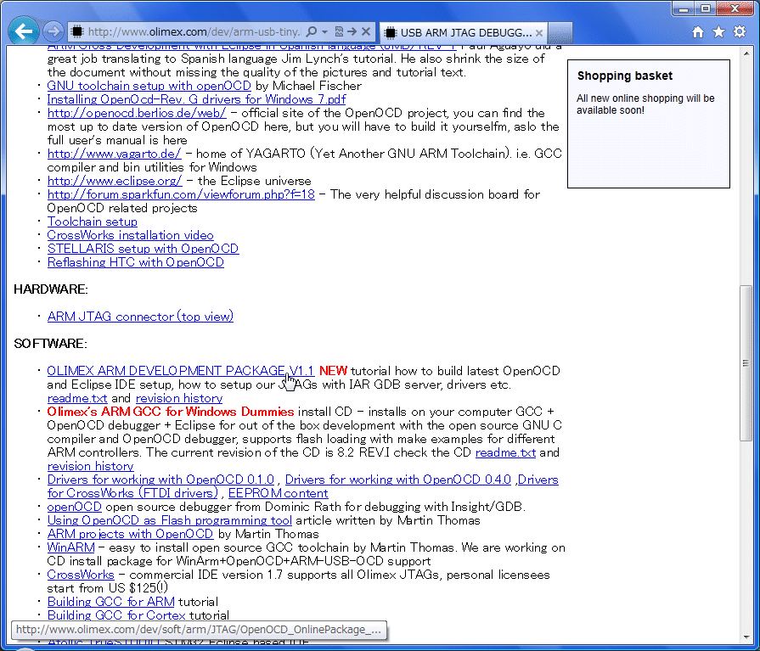Follow the WinARM link
This screenshot has height=651, width=760.
pyautogui.click(x=71, y=547)
